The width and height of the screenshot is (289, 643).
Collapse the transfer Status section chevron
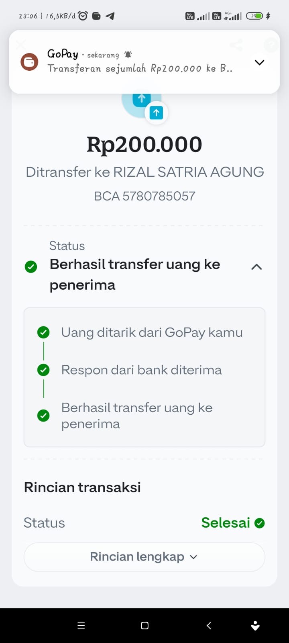256,267
